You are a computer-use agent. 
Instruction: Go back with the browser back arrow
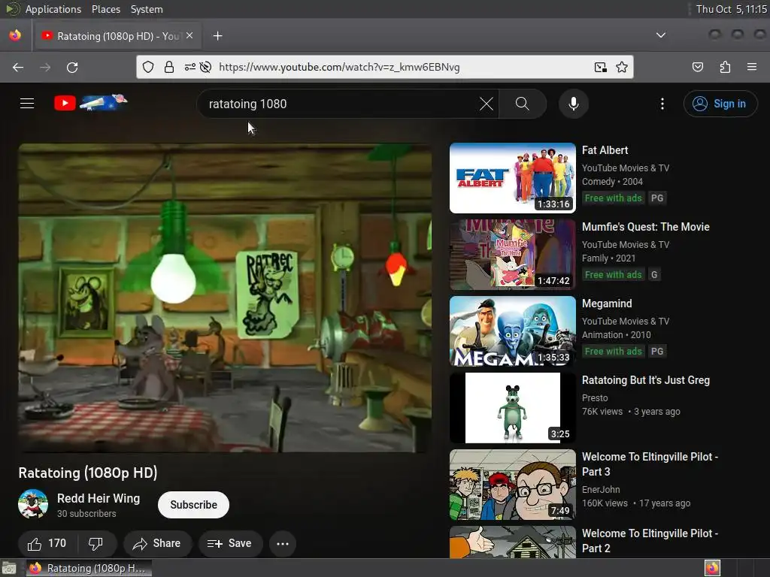[18, 67]
